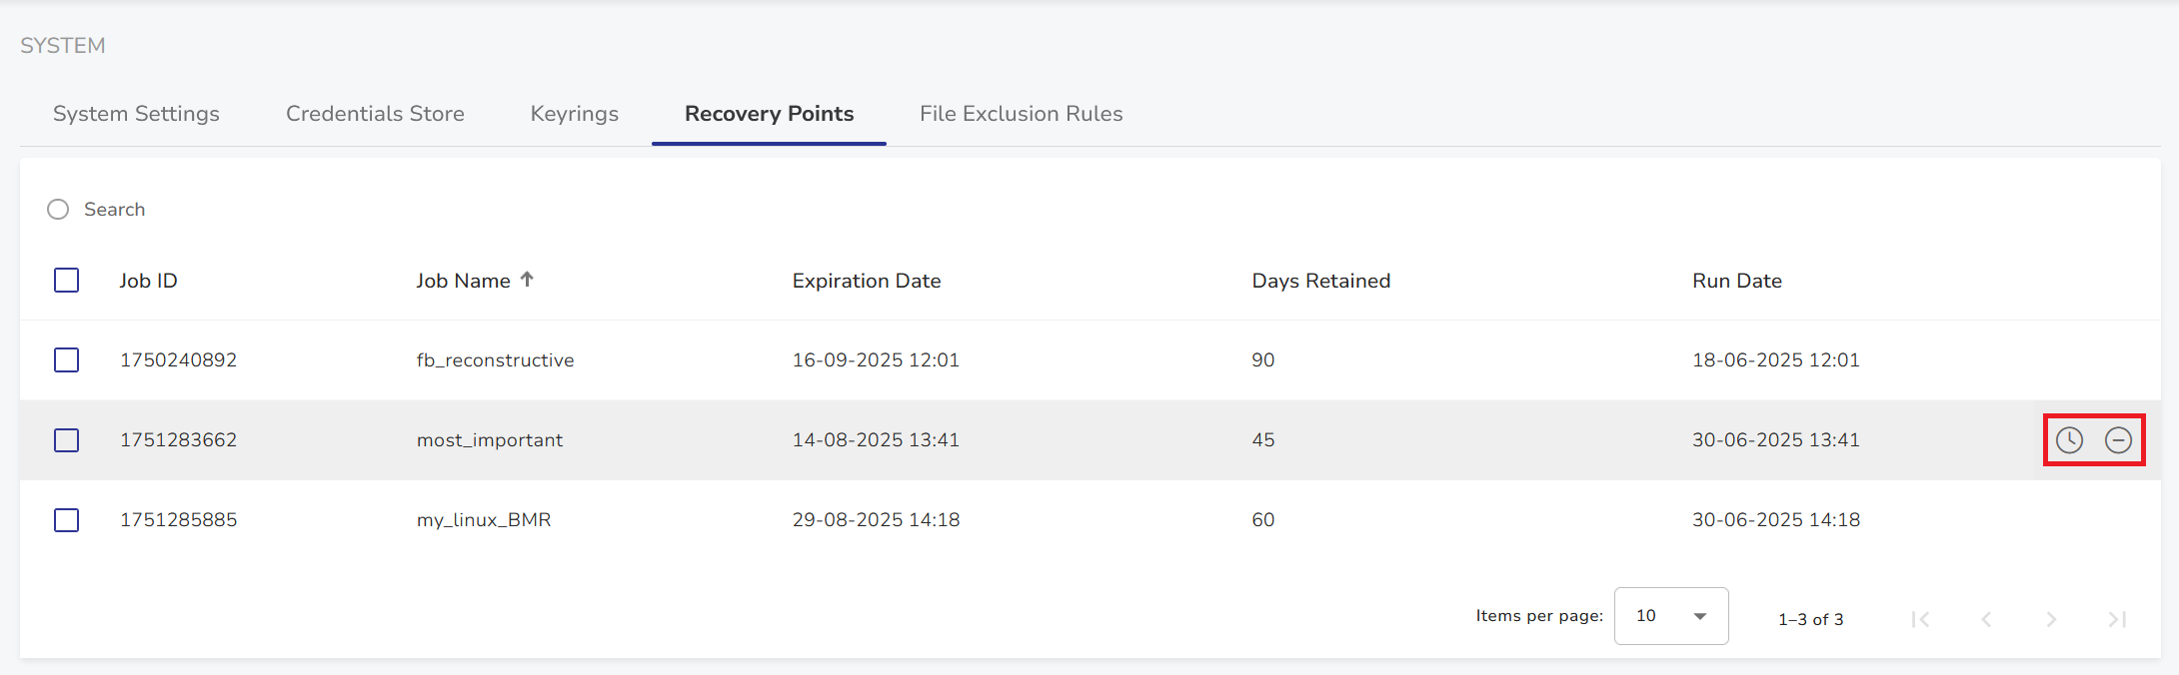This screenshot has width=2179, height=675.
Task: Select the my_linux_BMR row checkbox
Action: pos(67,520)
